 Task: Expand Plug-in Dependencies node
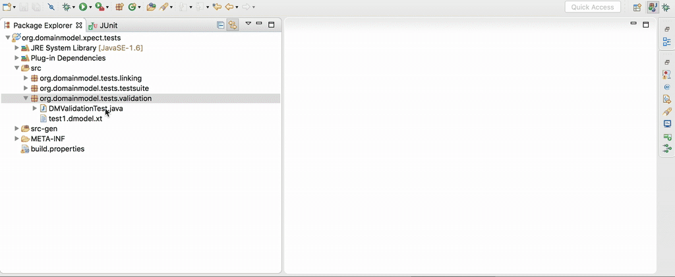(16, 58)
